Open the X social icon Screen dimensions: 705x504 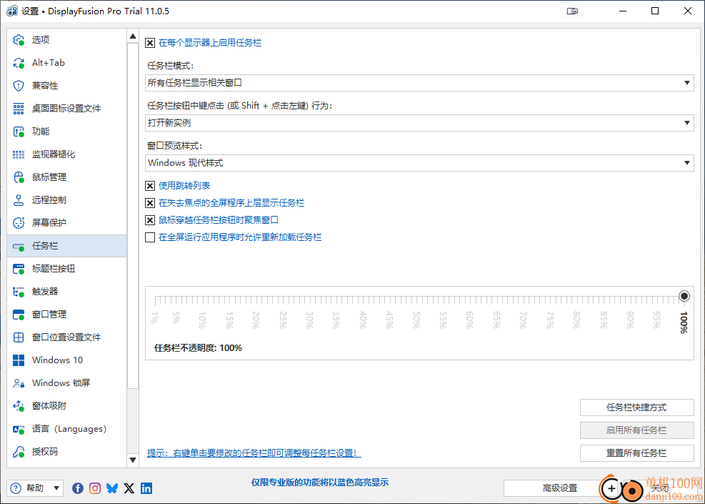pyautogui.click(x=129, y=488)
